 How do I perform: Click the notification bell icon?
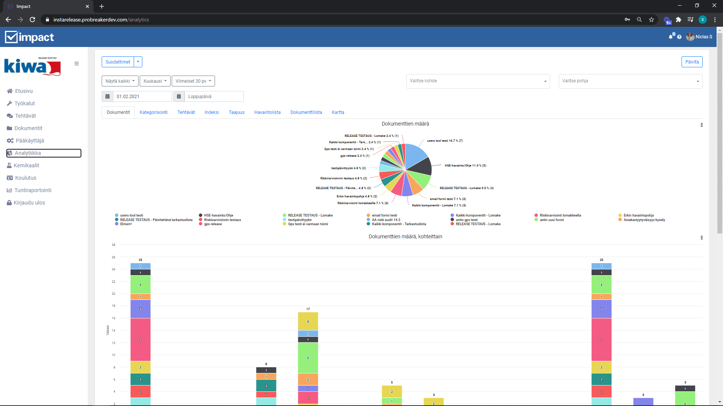pyautogui.click(x=671, y=37)
